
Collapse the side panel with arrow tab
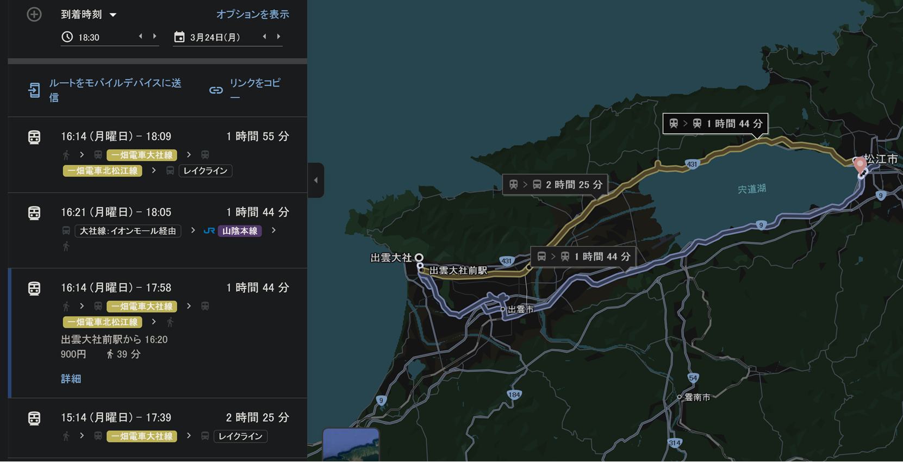click(316, 180)
